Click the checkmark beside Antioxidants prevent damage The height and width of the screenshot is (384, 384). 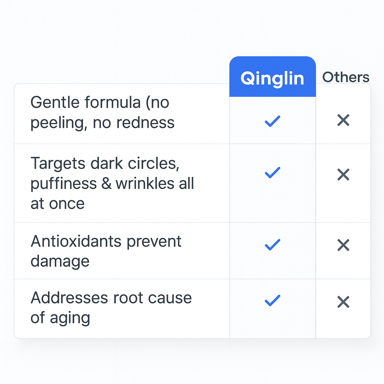point(272,245)
